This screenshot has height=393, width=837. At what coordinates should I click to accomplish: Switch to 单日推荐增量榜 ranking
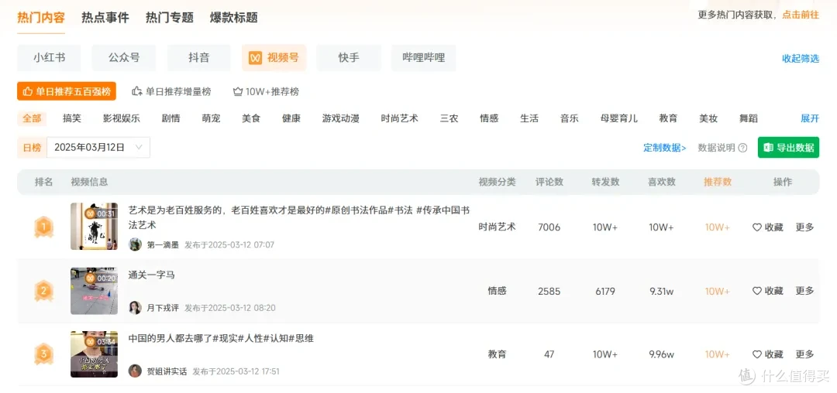tap(171, 91)
